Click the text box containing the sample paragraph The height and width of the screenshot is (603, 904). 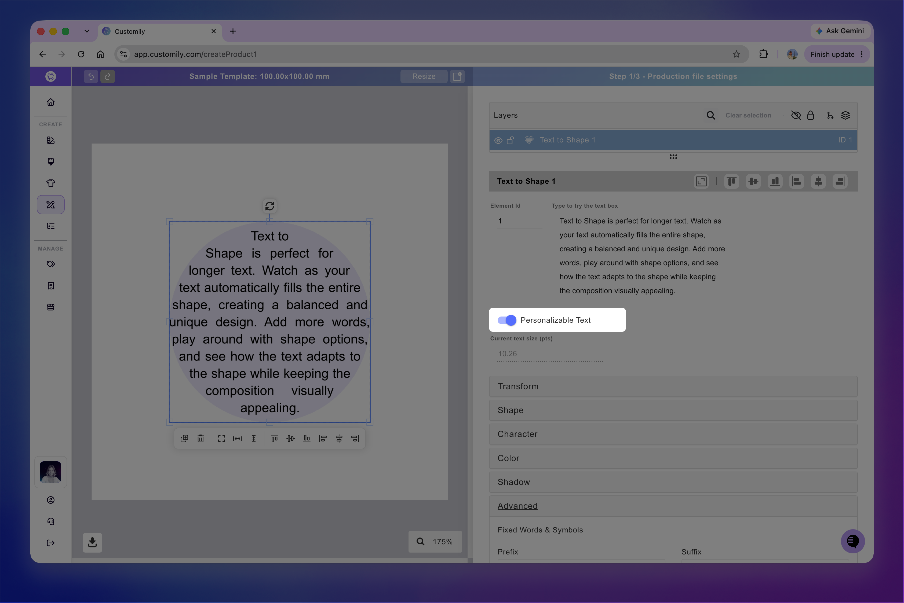coord(643,256)
